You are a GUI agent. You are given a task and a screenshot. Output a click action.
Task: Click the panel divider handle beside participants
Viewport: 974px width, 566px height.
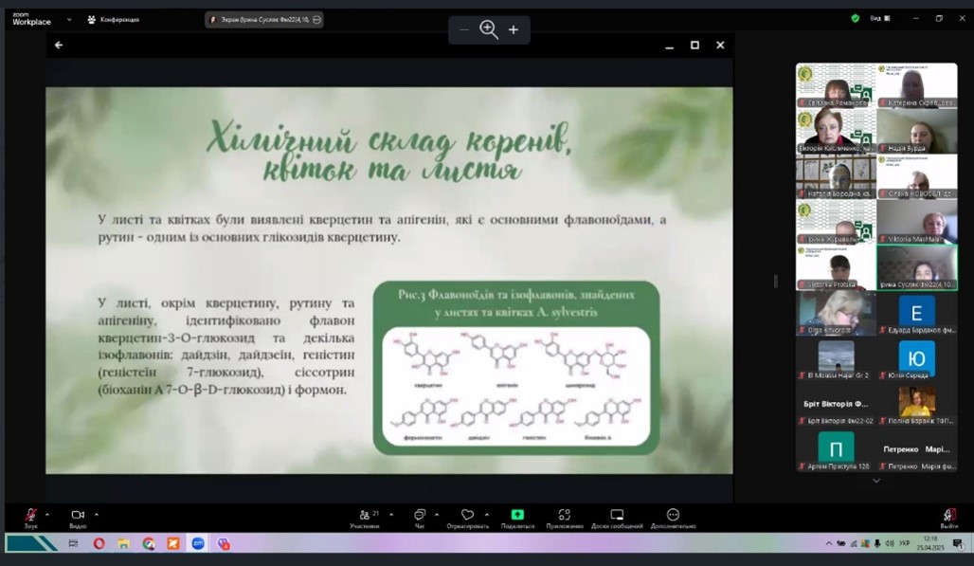point(775,282)
